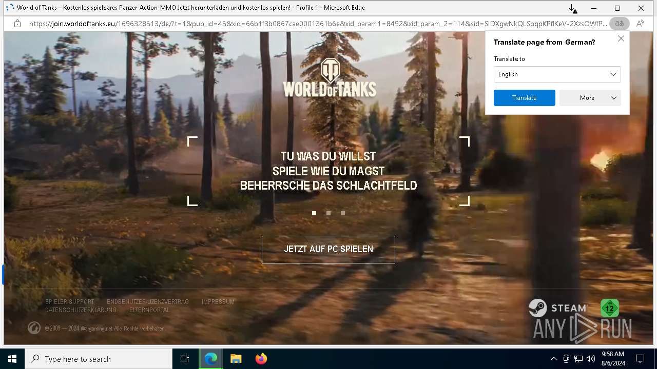The height and width of the screenshot is (369, 657).
Task: Click Jetzt auf PC spielen button
Action: click(328, 250)
